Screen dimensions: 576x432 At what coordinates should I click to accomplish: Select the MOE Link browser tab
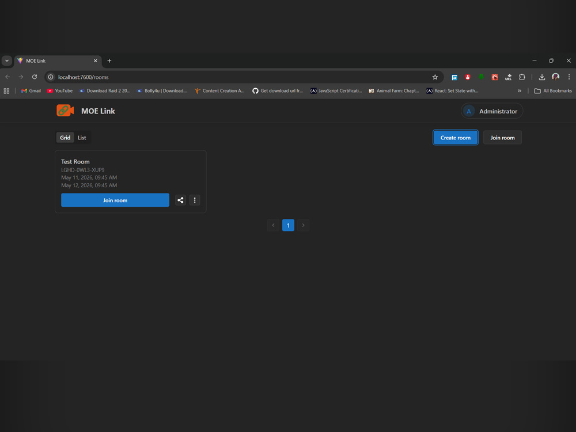[x=58, y=61]
